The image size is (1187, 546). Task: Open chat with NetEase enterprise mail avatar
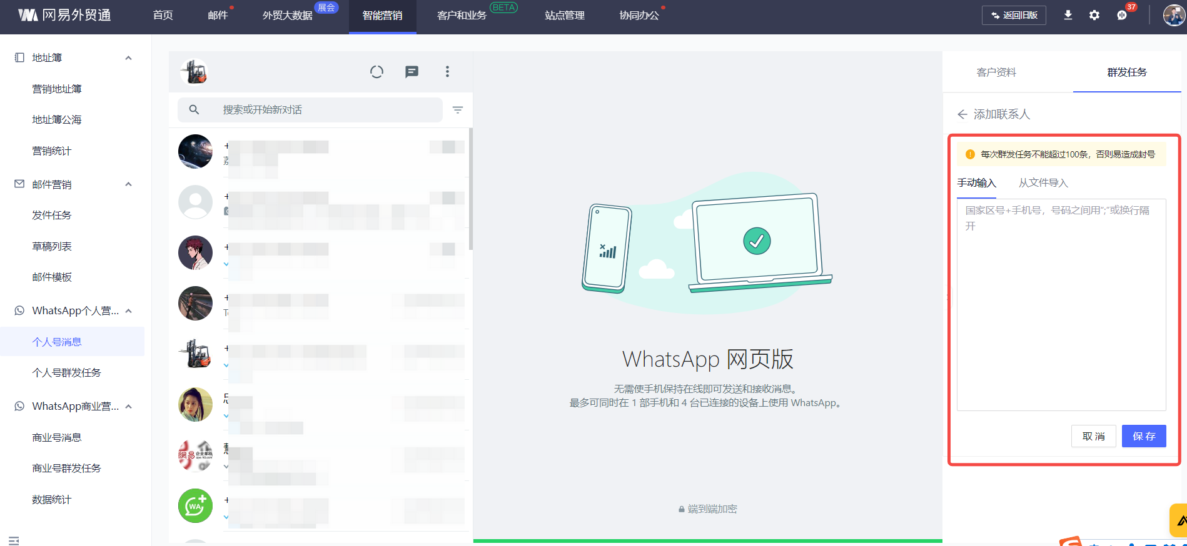click(x=195, y=455)
